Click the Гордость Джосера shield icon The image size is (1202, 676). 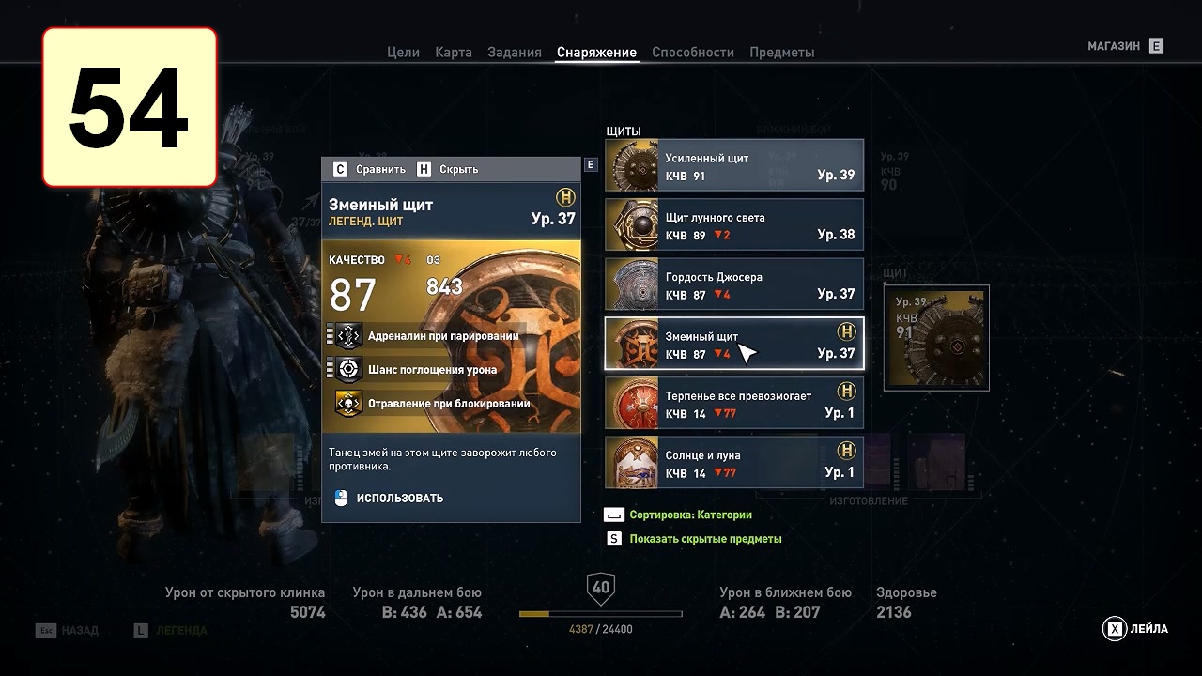632,284
